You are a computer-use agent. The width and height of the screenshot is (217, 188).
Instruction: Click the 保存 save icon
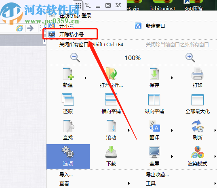pos(154,74)
